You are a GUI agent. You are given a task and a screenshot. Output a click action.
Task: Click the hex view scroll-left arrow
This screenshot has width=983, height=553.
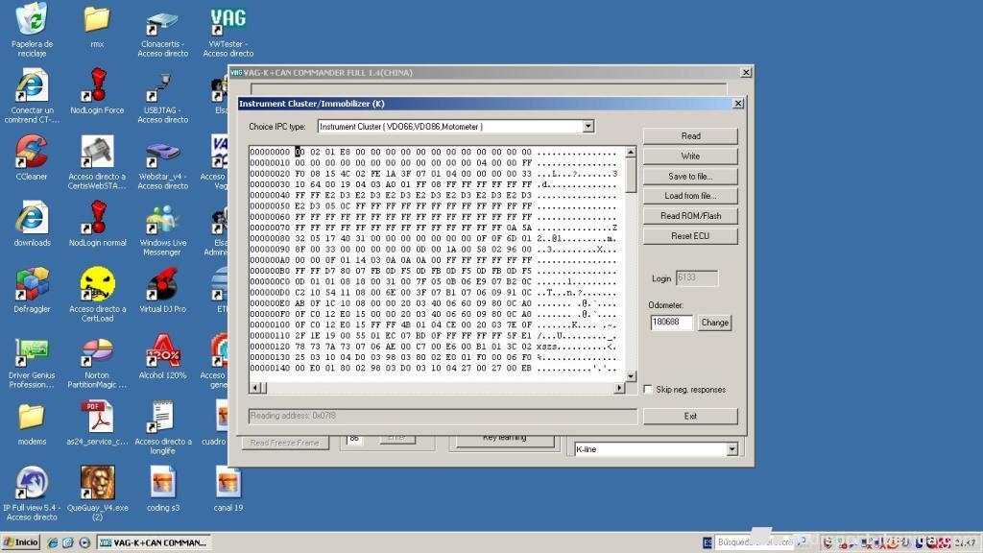point(255,388)
